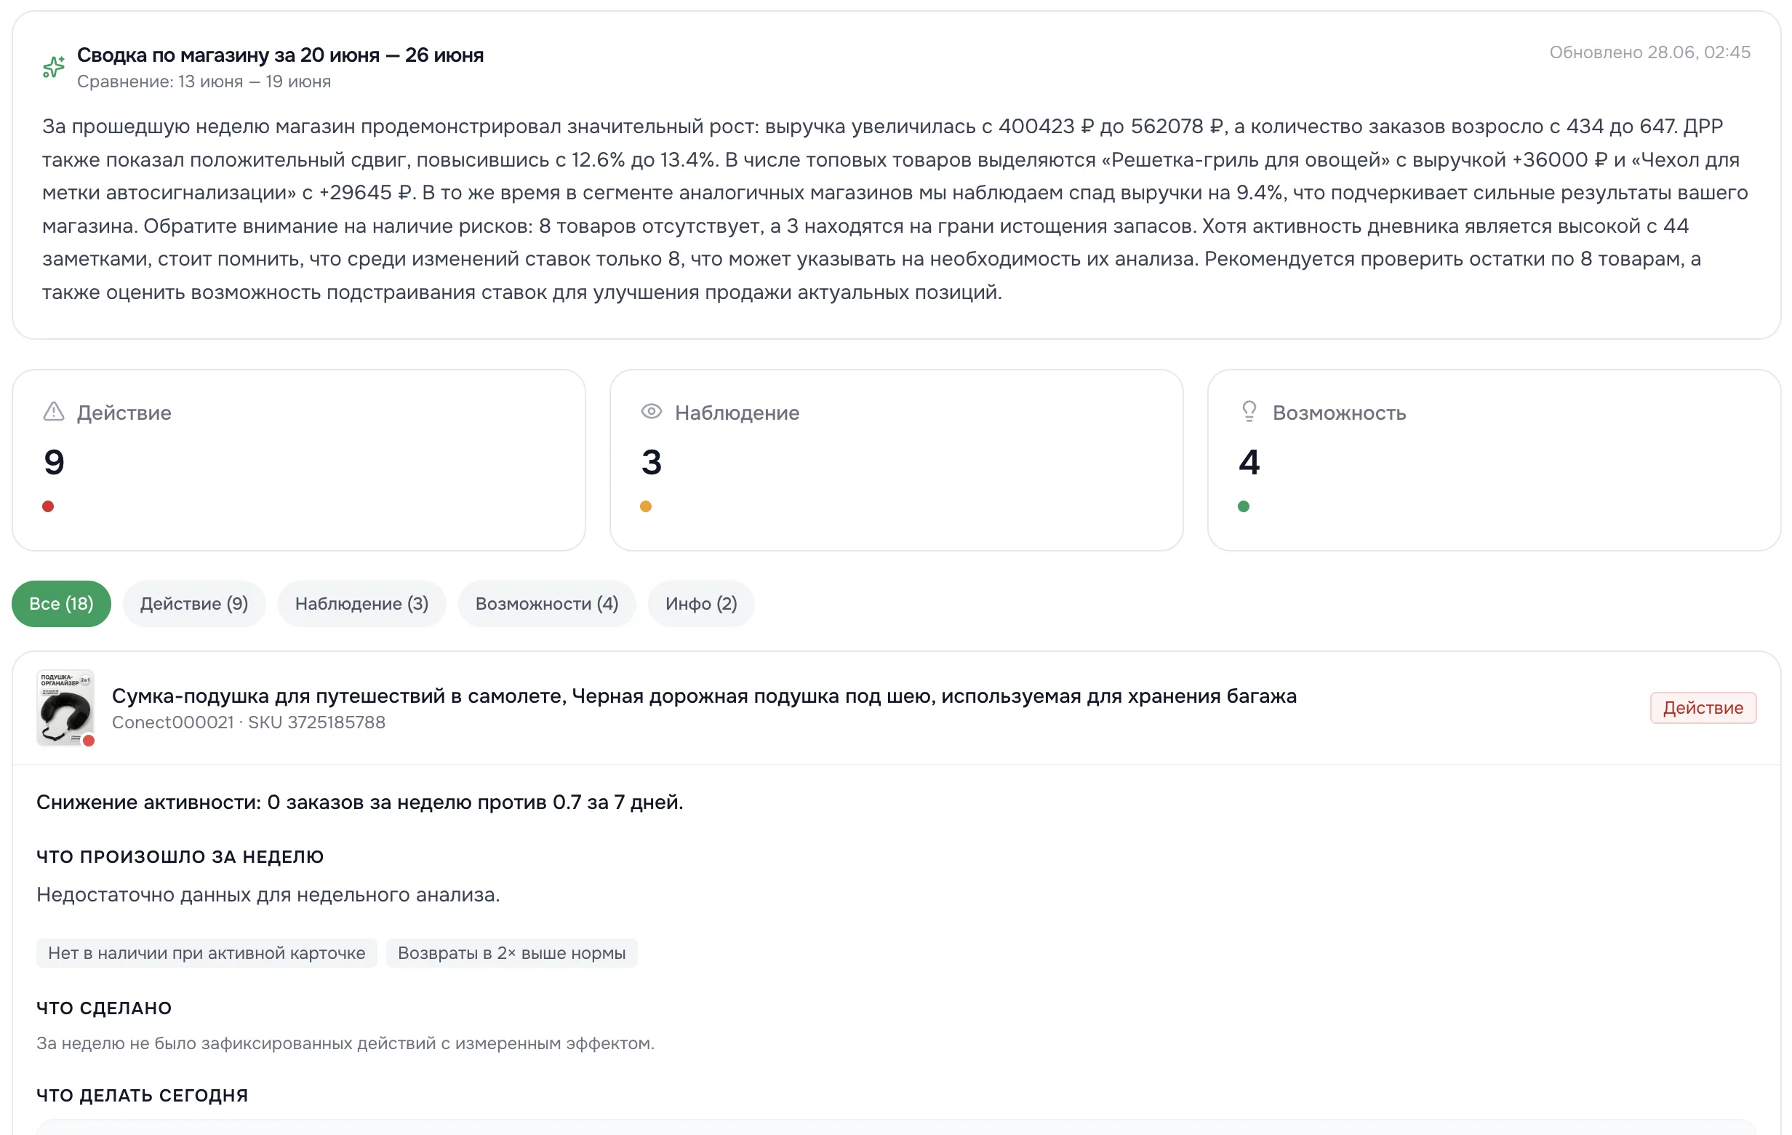Open the Сумка-подушка product title
The image size is (1792, 1135).
coord(704,696)
